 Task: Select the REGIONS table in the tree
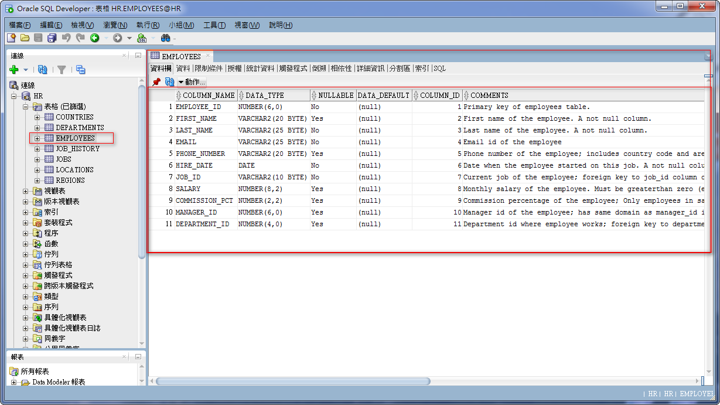click(70, 181)
